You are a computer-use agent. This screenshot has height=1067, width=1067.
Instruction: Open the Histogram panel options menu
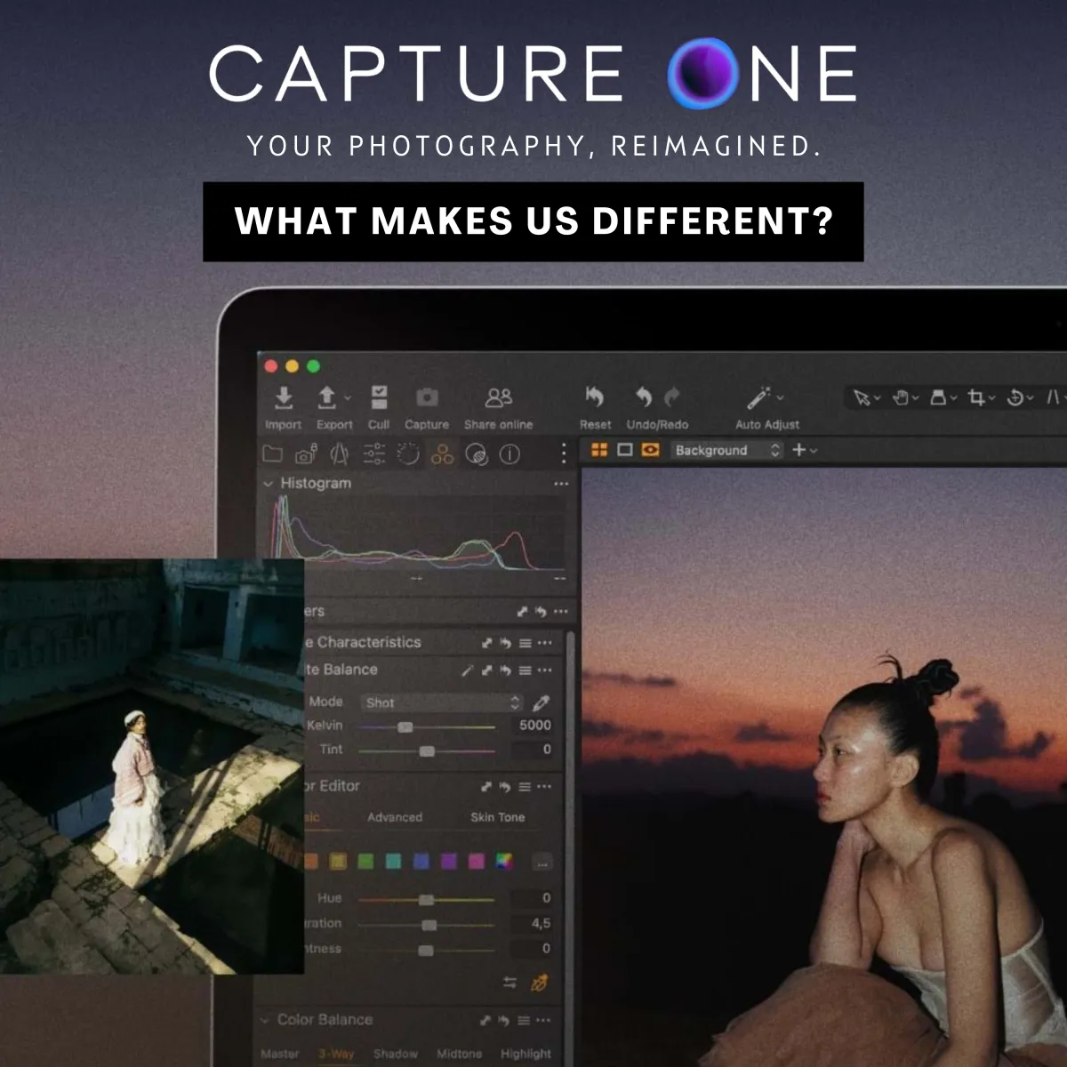pyautogui.click(x=561, y=484)
